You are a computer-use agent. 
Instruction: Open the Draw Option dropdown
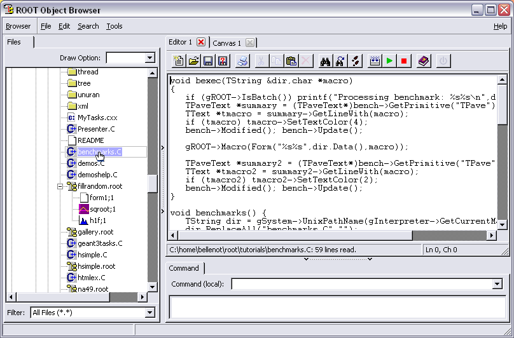click(150, 58)
